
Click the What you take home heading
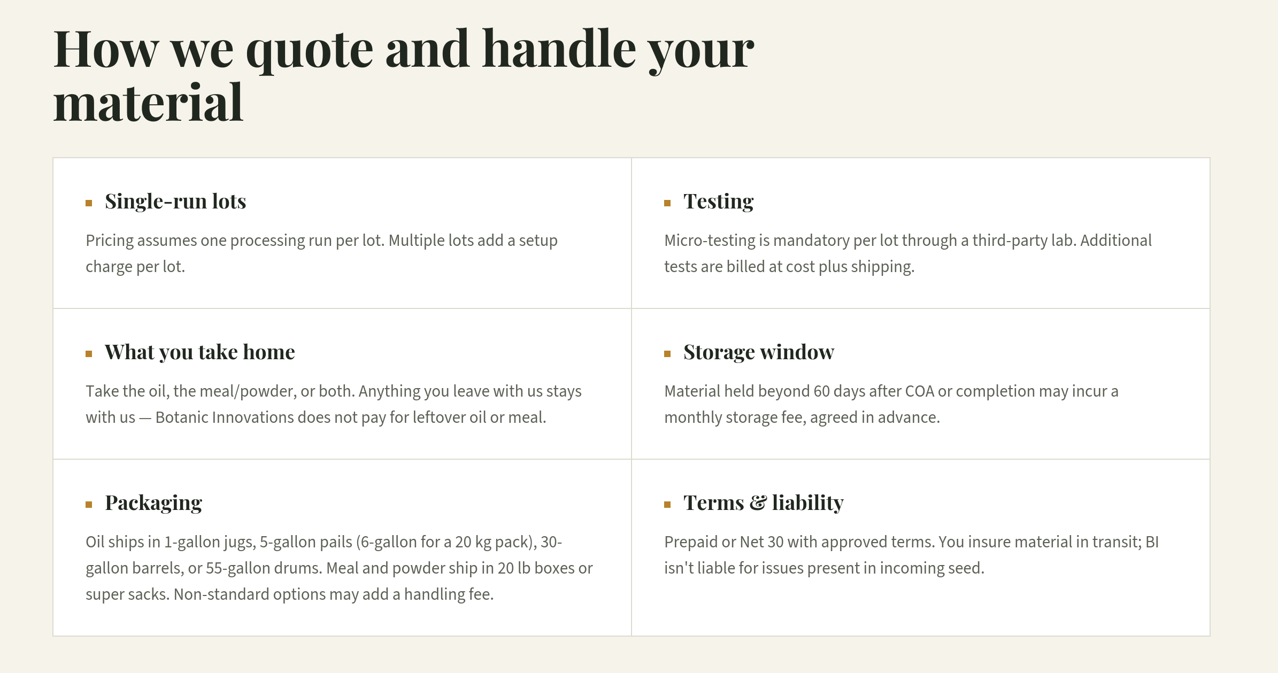[x=200, y=352]
